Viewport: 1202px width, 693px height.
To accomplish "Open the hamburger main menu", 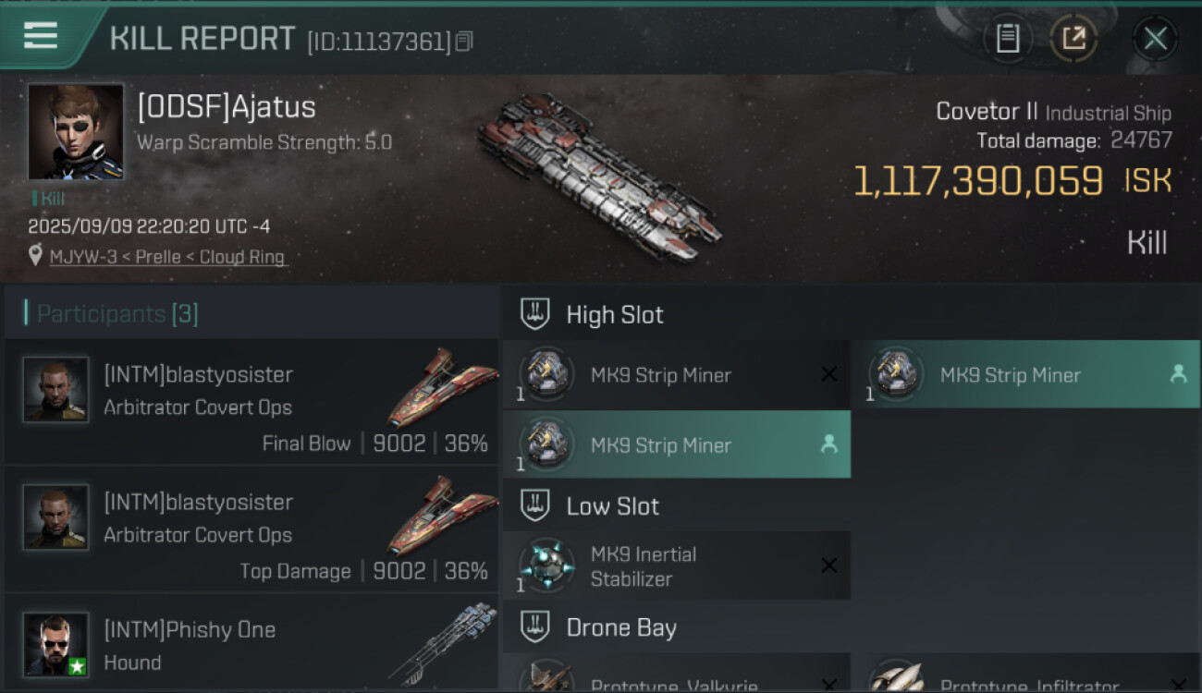I will click(41, 36).
